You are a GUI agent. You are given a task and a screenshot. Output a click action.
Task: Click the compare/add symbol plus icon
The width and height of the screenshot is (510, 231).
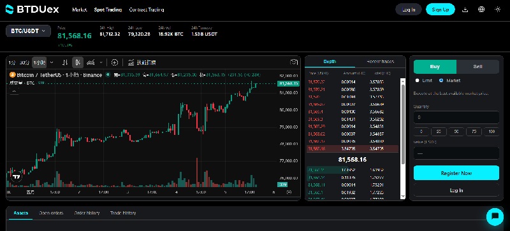point(115,62)
